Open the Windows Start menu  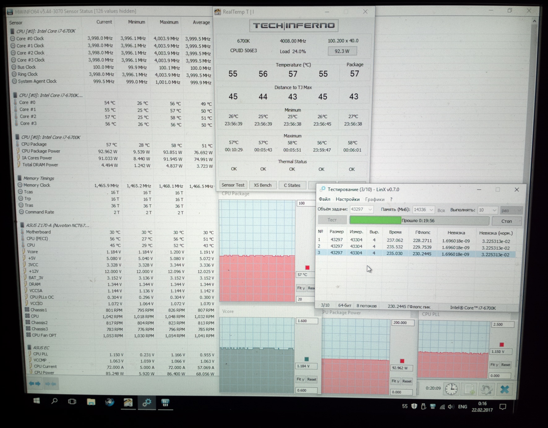(36, 401)
